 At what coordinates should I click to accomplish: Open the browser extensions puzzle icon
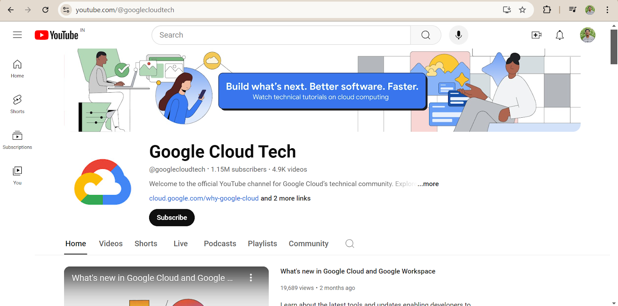click(x=547, y=10)
